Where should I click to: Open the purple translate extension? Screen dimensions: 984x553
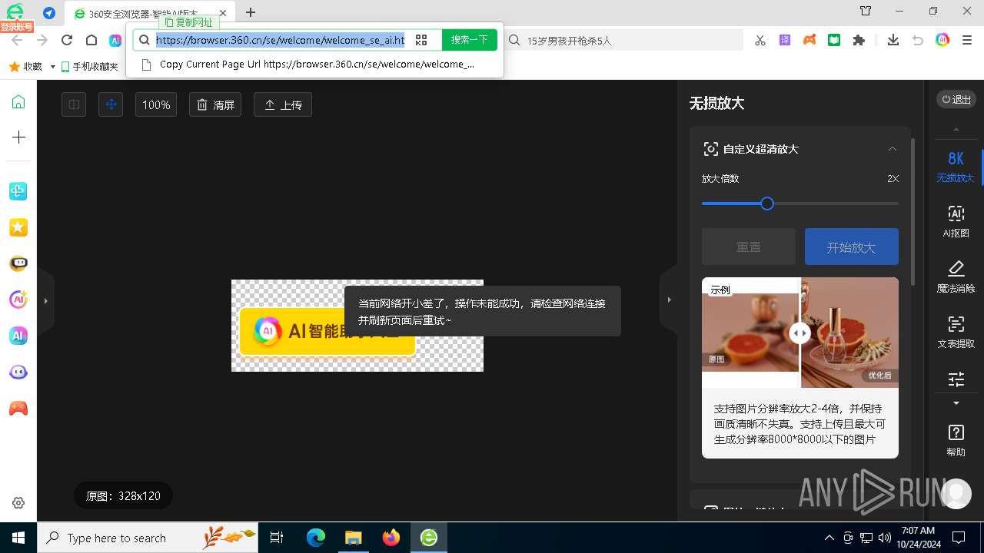point(785,41)
